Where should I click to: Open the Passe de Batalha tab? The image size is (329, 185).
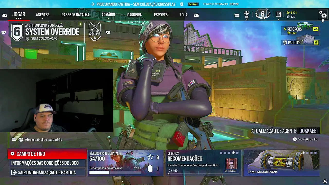(75, 15)
